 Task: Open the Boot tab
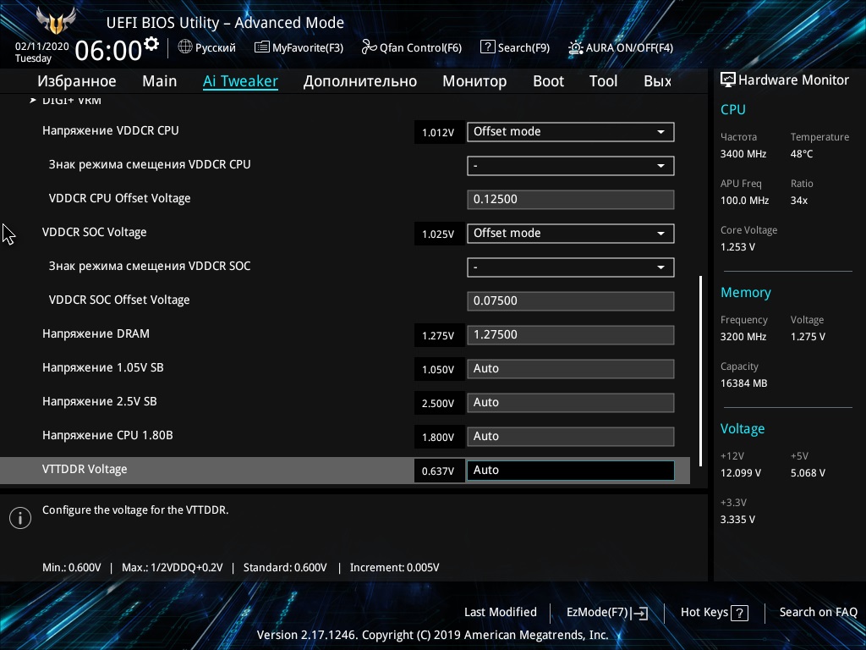pos(548,81)
